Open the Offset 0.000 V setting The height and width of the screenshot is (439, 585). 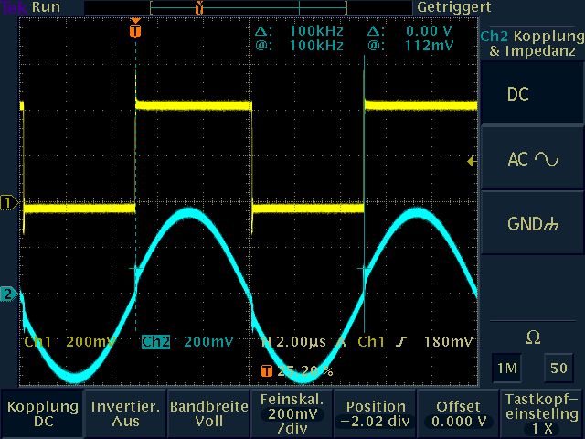click(x=458, y=414)
